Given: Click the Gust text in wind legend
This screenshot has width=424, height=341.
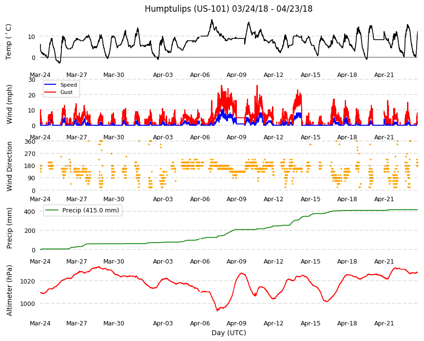Looking at the screenshot, I should tap(66, 92).
